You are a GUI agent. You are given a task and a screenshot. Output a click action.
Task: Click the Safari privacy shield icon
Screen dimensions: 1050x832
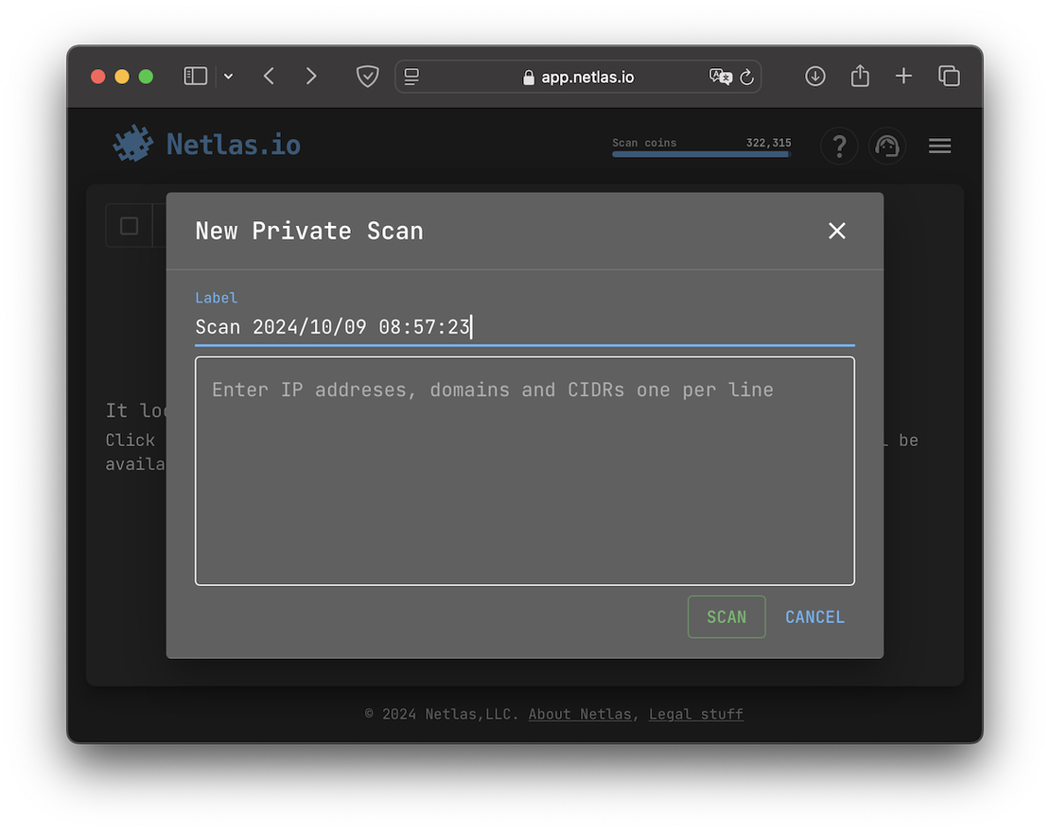(367, 77)
